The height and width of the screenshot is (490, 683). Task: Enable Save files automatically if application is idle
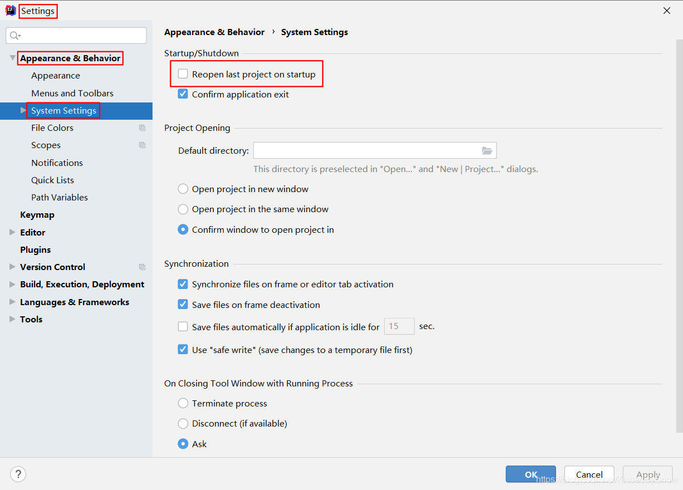pyautogui.click(x=183, y=327)
